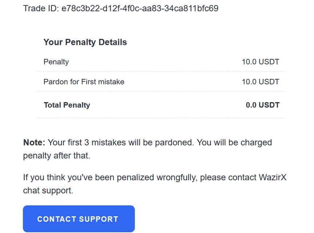Select the Trade ID value e78c3b22-d12f-4f0c-aa83-34ca811bfc69

(140, 8)
